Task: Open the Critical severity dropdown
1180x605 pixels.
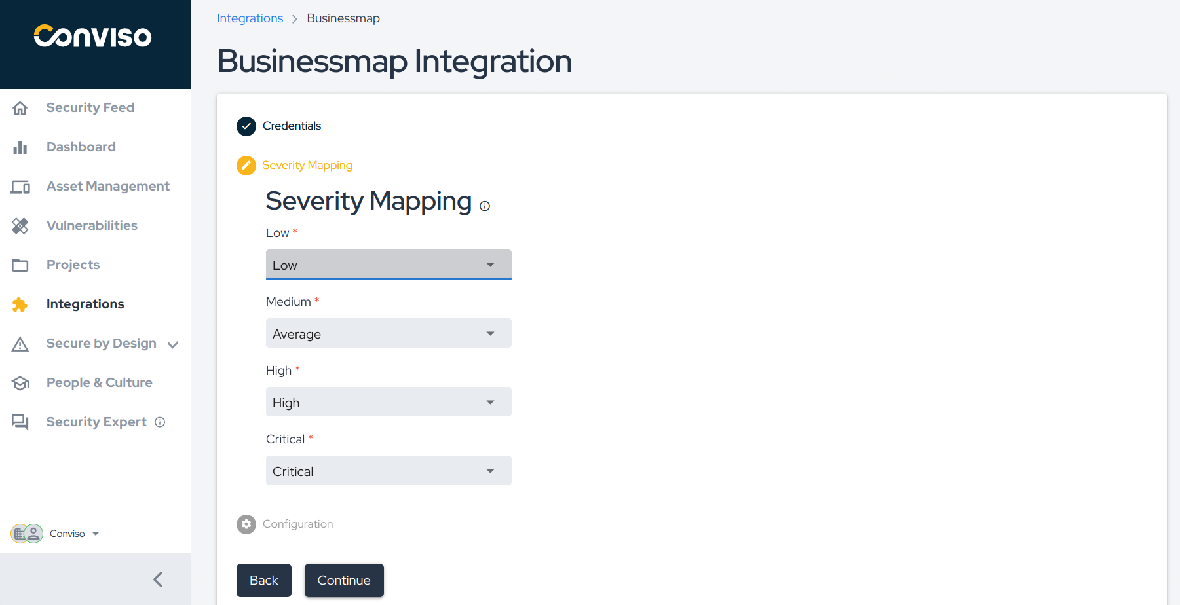Action: [388, 470]
